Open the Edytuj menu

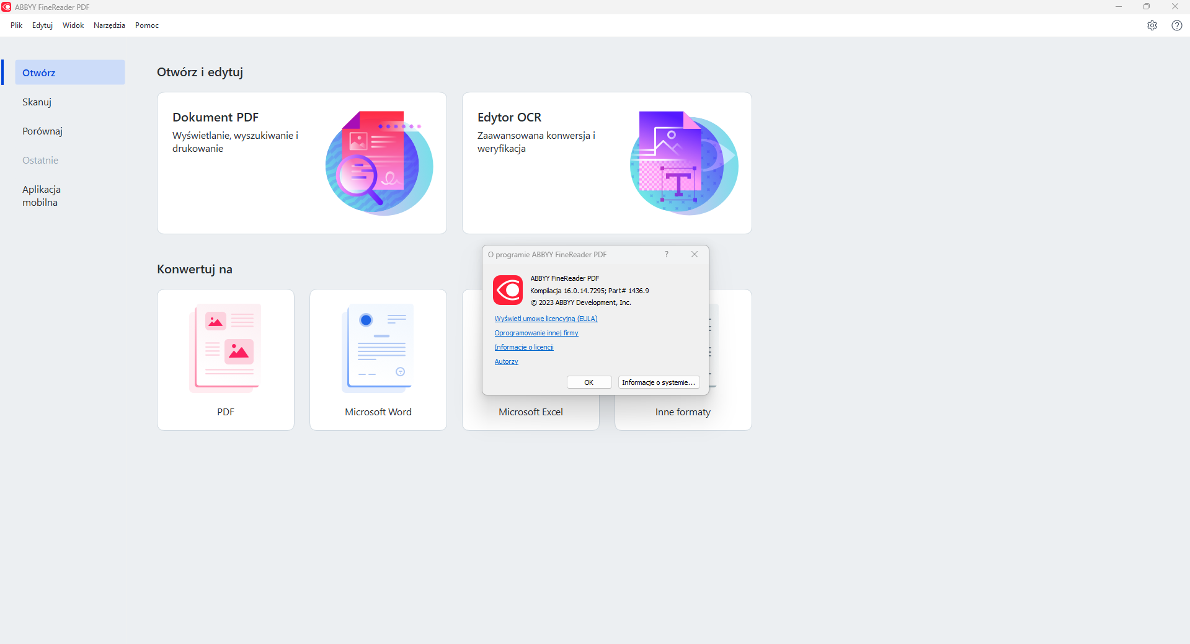point(42,25)
